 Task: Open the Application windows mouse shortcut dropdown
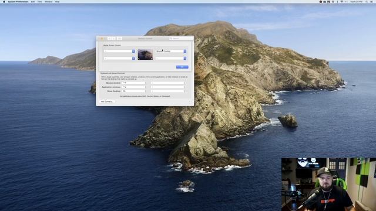coord(168,87)
